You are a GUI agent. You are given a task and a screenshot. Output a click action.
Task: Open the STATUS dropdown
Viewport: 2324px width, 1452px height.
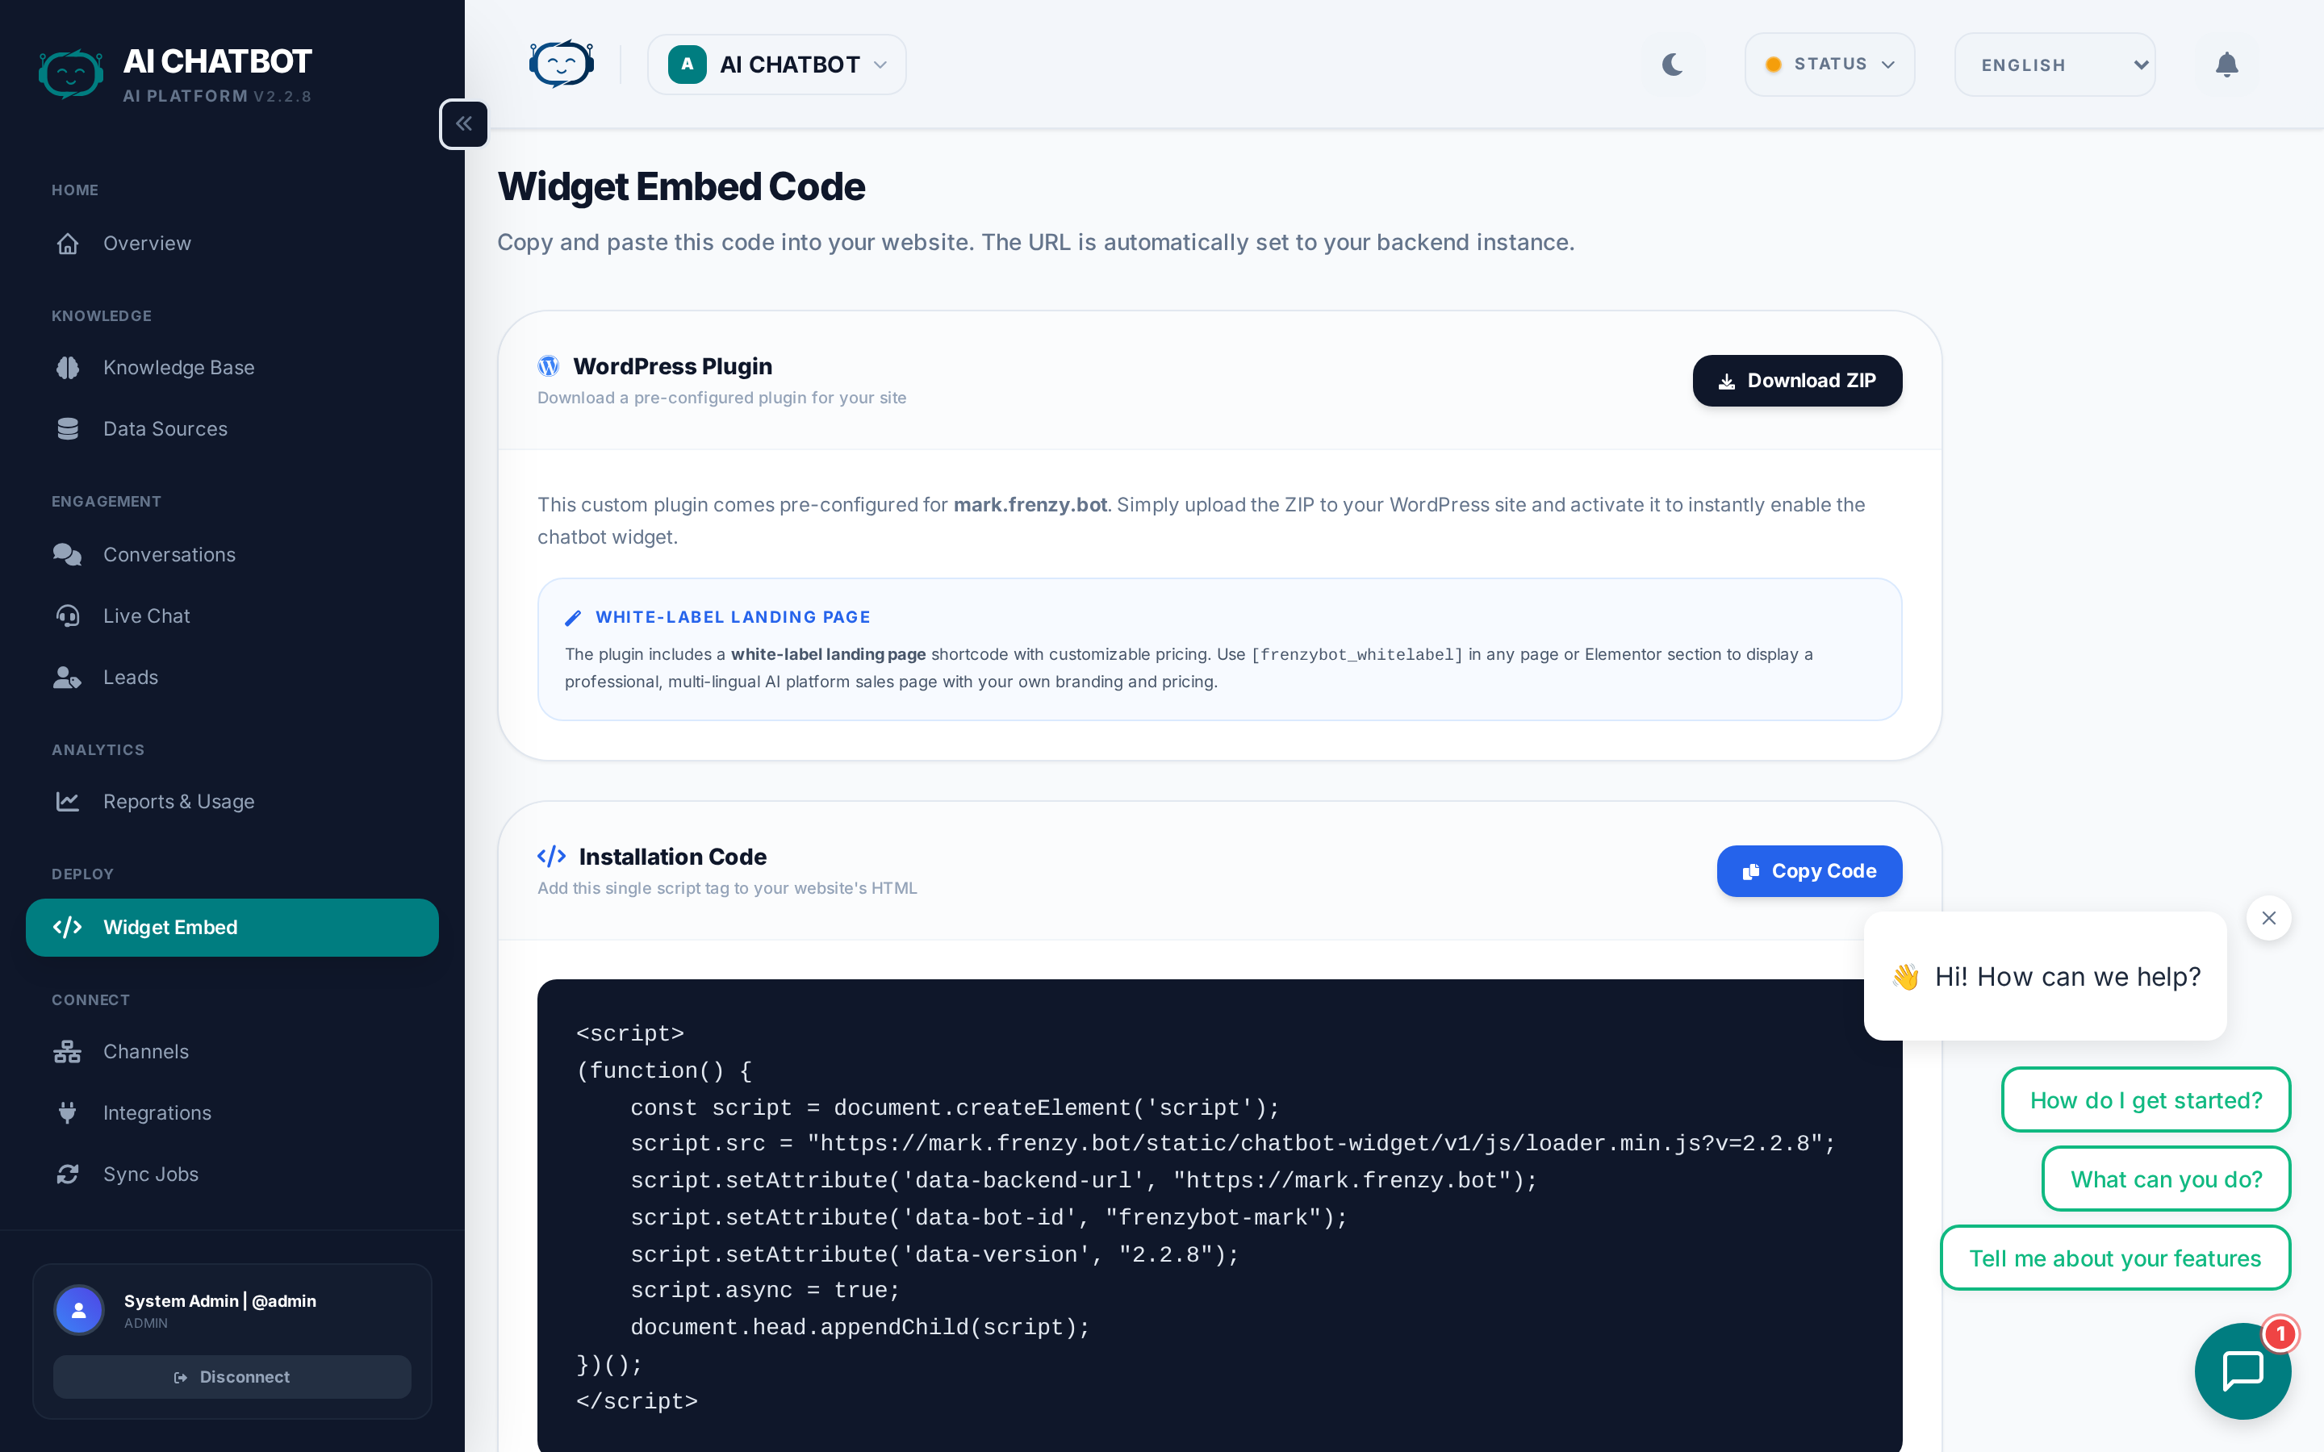(x=1829, y=65)
